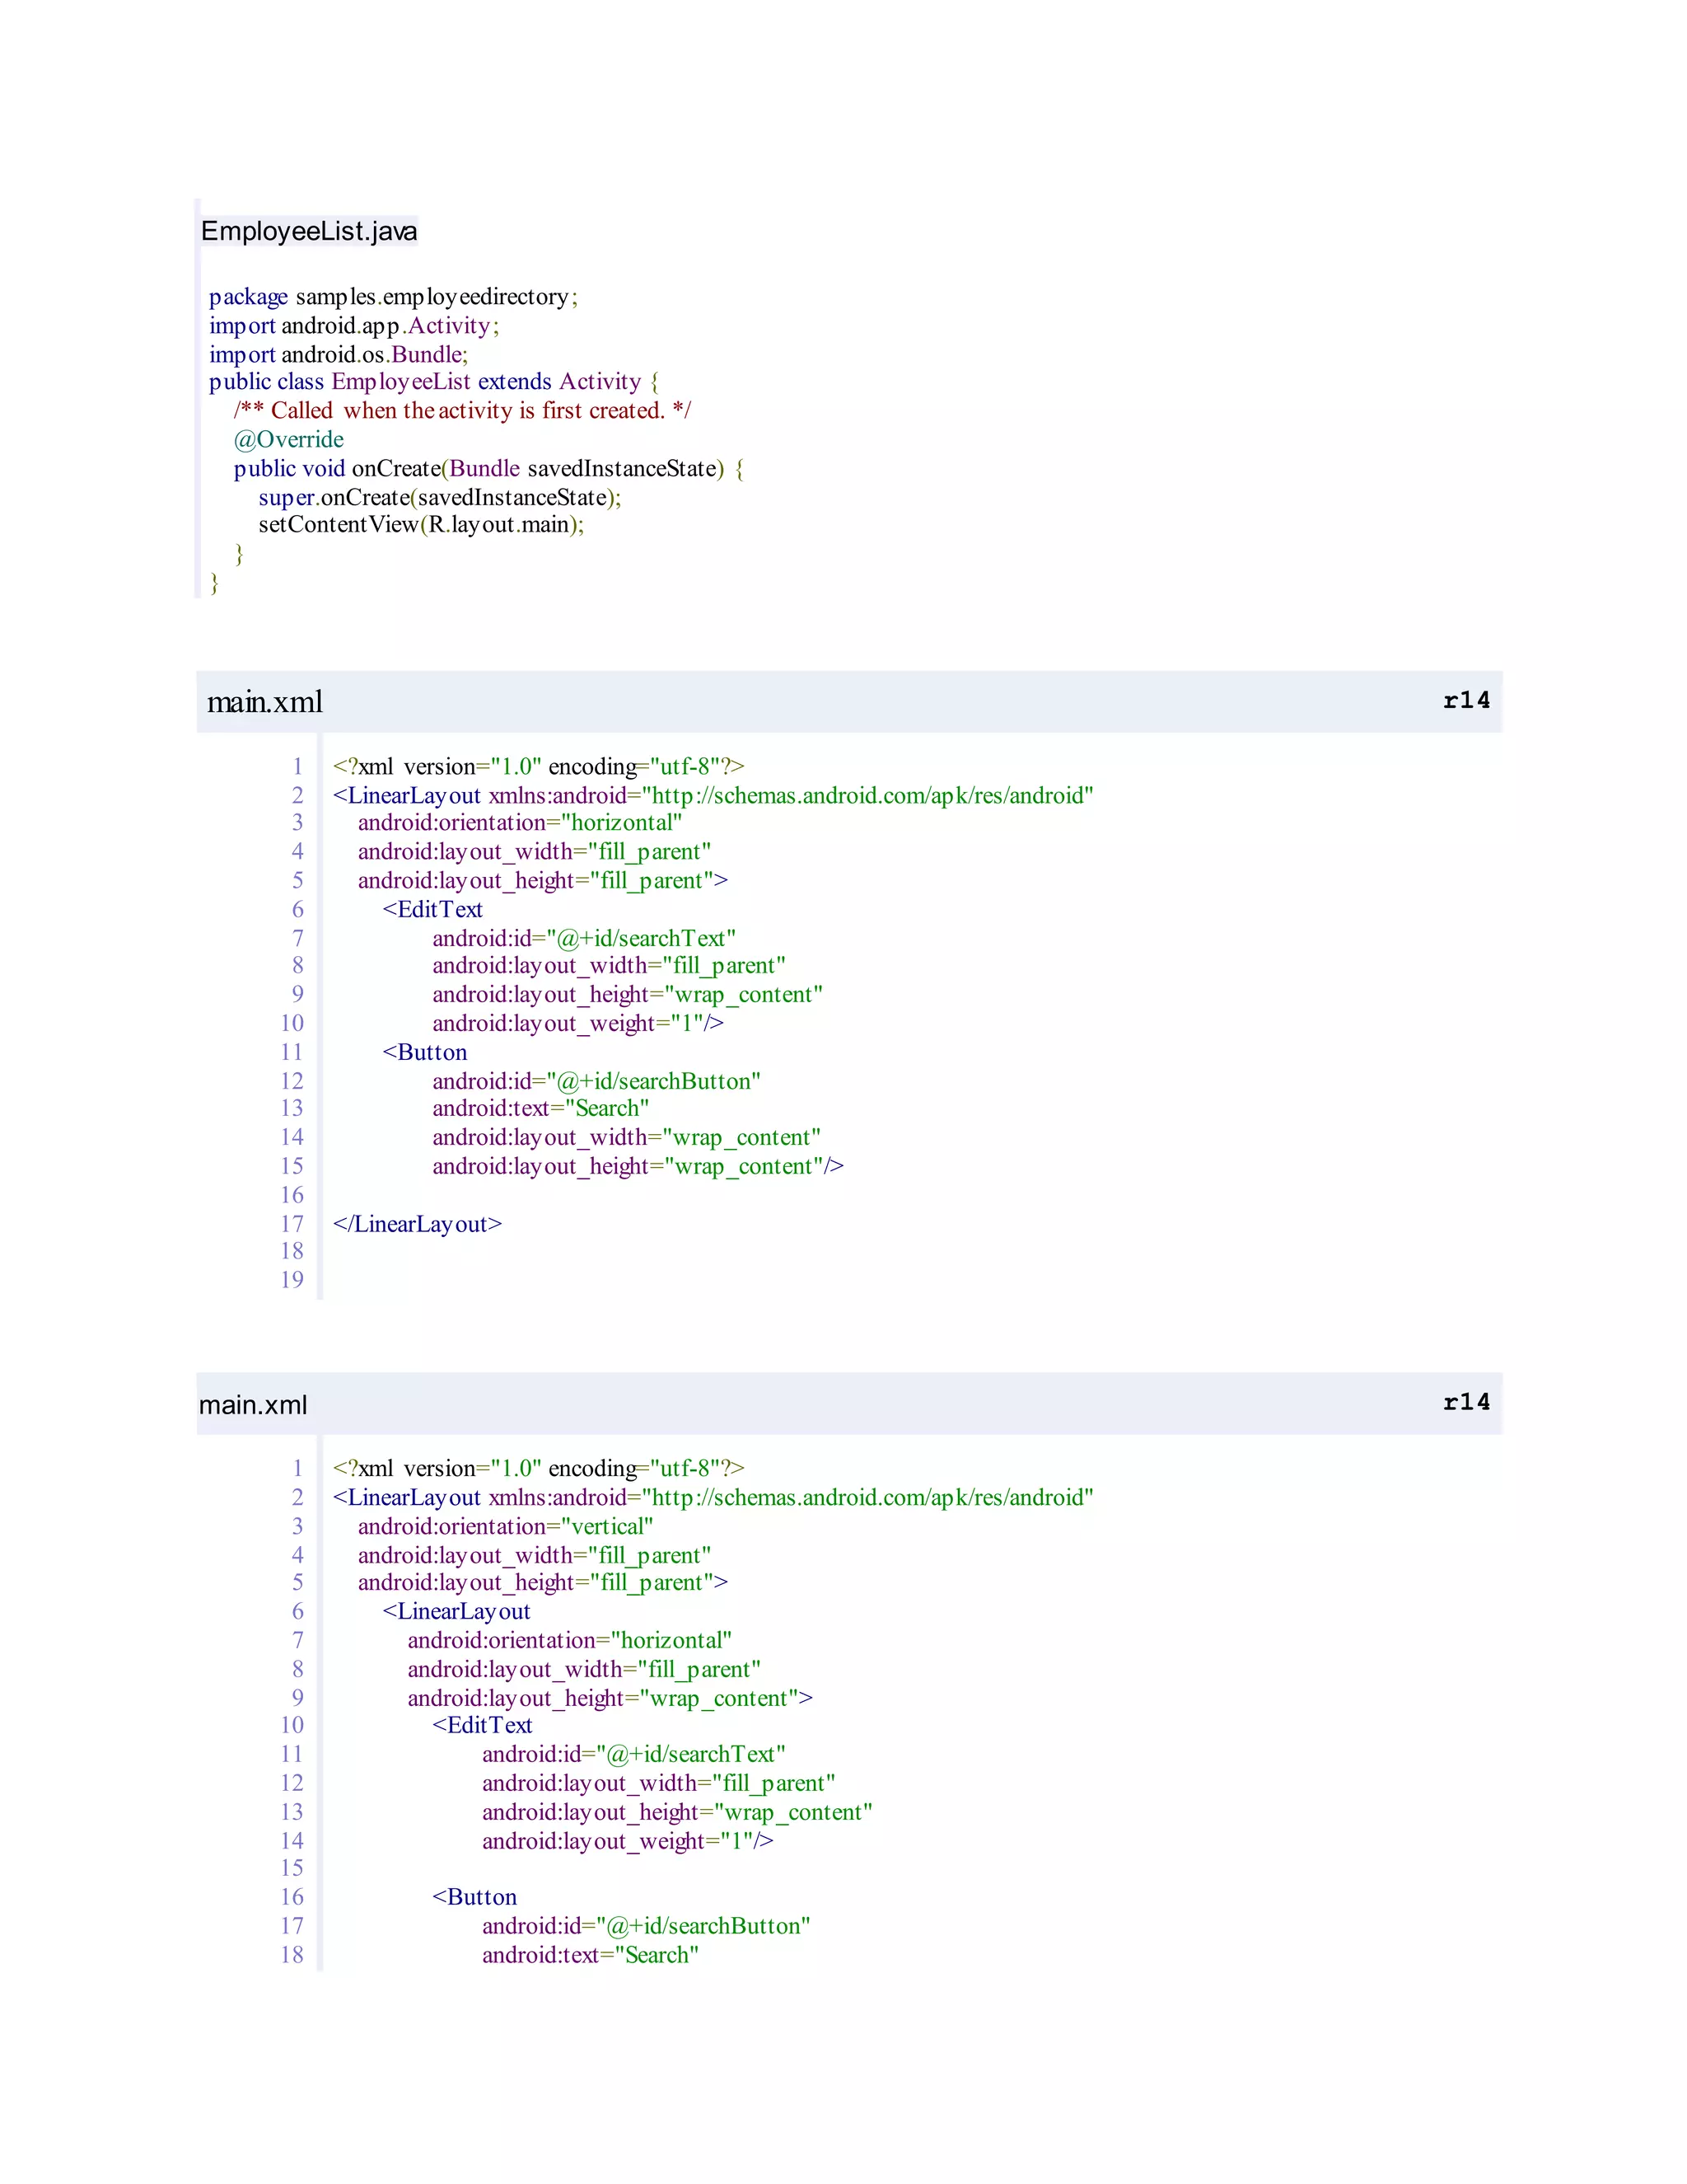
Task: Click line number 16 beside second Button tag
Action: tap(291, 1897)
